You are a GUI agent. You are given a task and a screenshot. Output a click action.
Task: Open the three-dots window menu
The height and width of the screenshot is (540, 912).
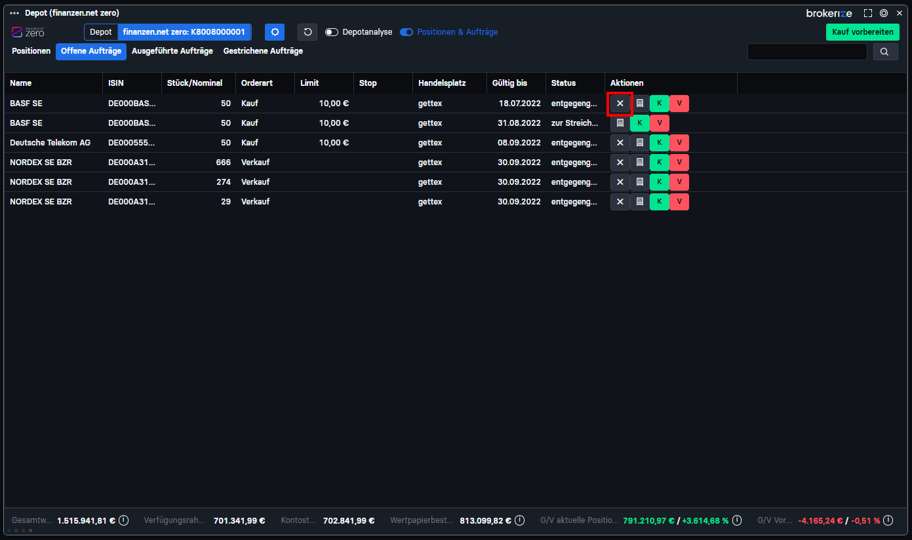click(14, 13)
